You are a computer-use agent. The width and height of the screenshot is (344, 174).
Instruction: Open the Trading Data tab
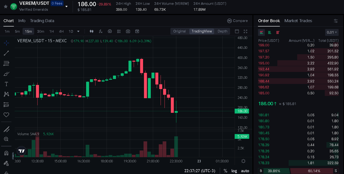pyautogui.click(x=42, y=21)
